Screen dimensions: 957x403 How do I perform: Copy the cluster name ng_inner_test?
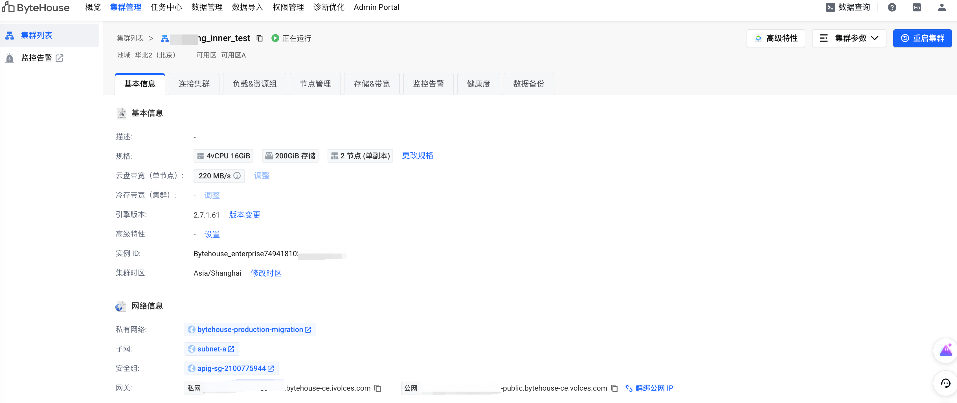[260, 38]
